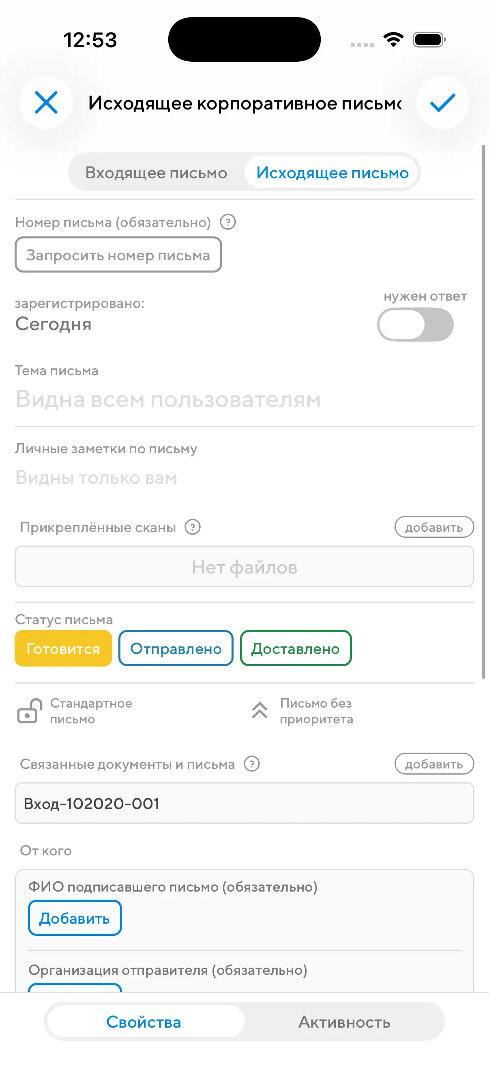The width and height of the screenshot is (489, 1065).
Task: Click the Тема письма input field
Action: click(x=243, y=400)
